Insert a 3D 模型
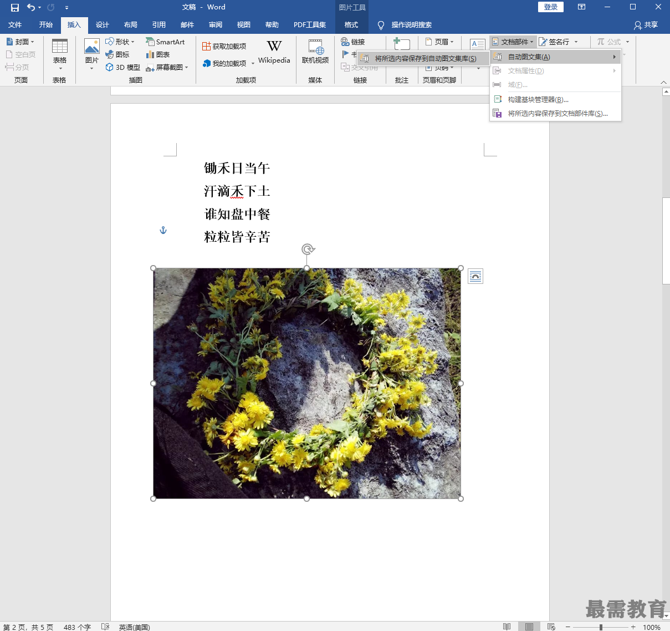The height and width of the screenshot is (631, 670). (x=123, y=67)
